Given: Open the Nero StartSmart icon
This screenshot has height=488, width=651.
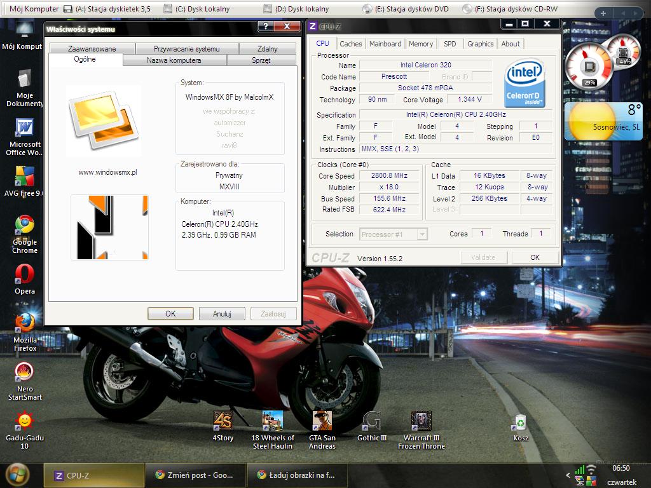Looking at the screenshot, I should (x=25, y=372).
